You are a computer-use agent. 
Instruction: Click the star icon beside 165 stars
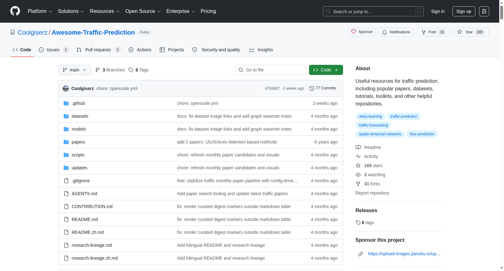[358, 166]
